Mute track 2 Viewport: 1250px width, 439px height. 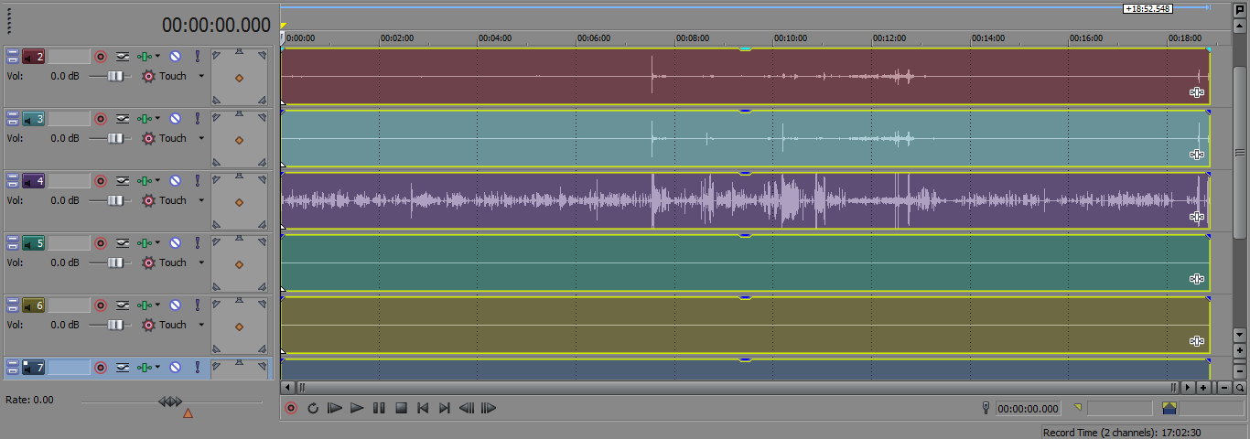pos(175,57)
